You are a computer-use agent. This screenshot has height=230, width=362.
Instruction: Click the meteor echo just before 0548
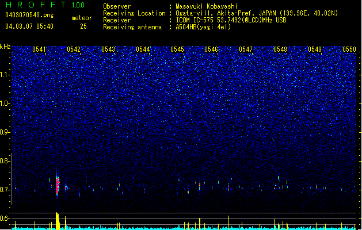tap(279, 178)
